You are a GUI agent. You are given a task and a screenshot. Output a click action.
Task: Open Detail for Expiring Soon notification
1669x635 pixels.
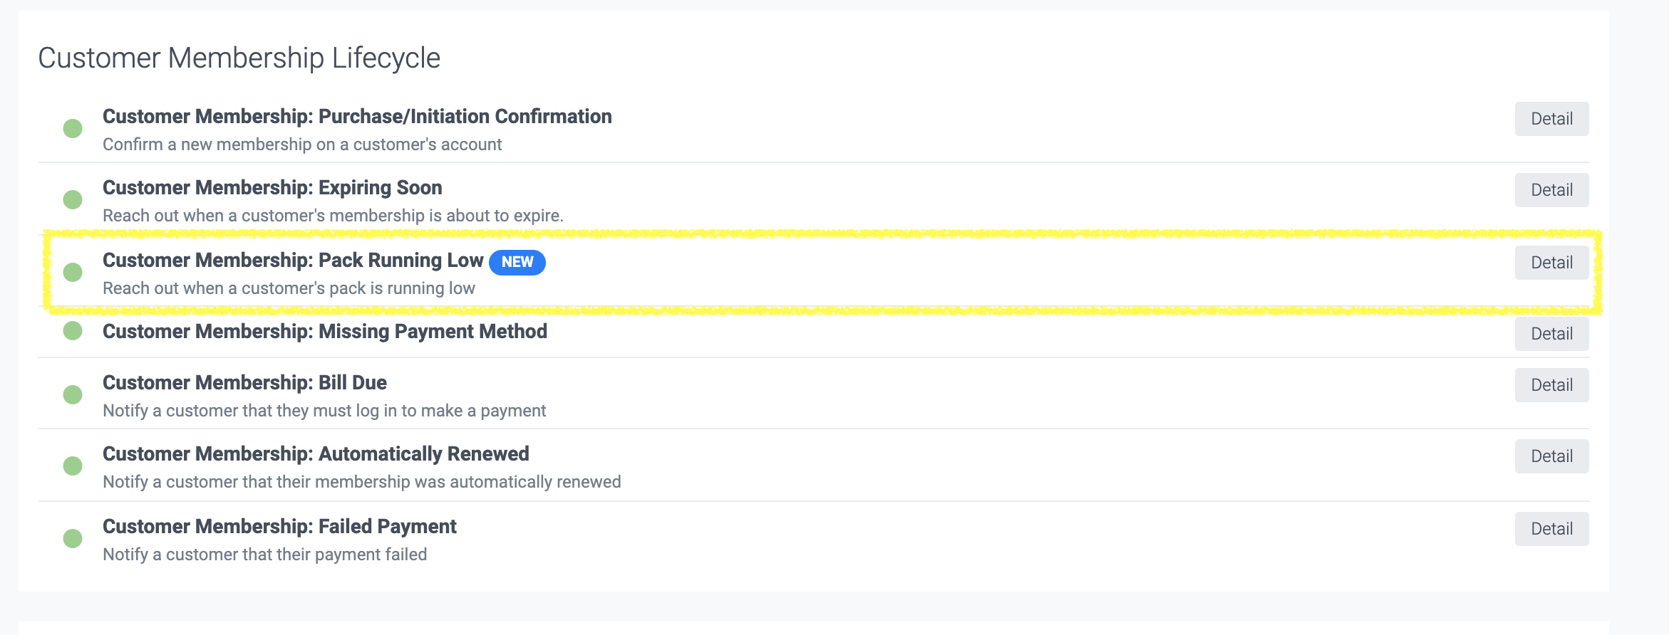click(x=1551, y=190)
